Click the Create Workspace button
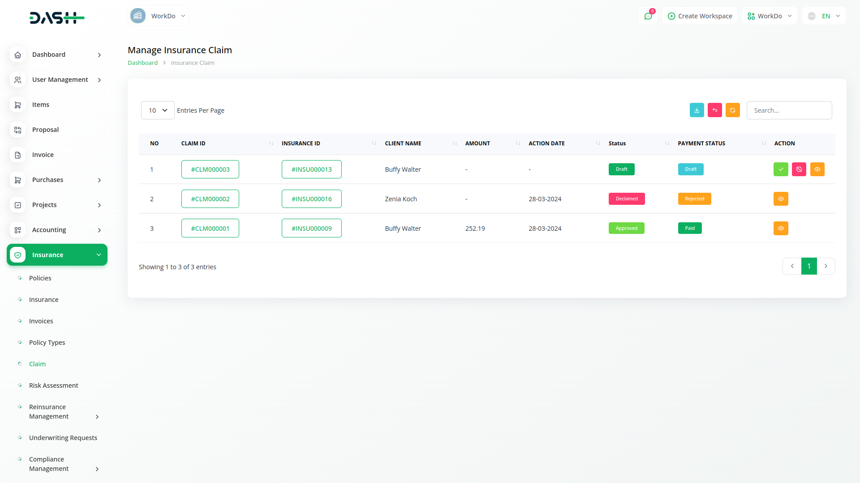Viewport: 860px width, 483px height. click(x=700, y=16)
